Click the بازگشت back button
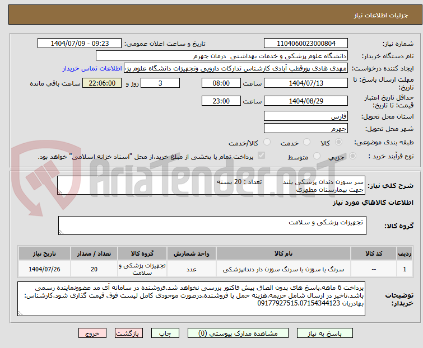 pyautogui.click(x=129, y=333)
